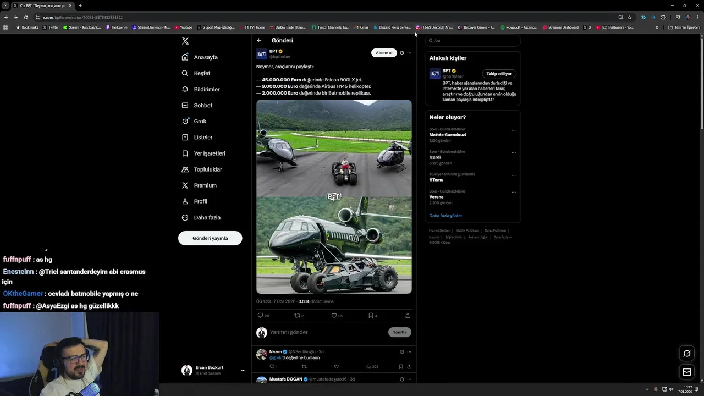Open the floating messages envelope button
This screenshot has width=704, height=396.
click(687, 372)
